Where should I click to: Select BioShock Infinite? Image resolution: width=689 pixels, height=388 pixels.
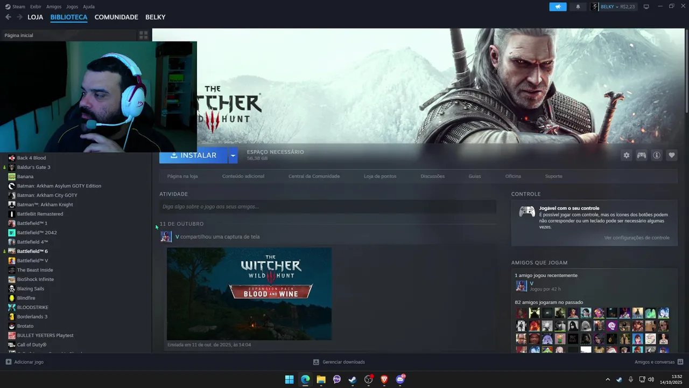[35, 279]
